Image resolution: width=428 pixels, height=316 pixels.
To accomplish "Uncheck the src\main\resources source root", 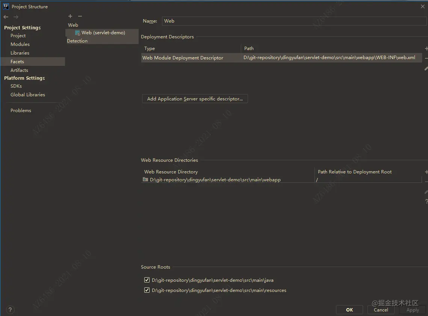I will click(x=147, y=290).
